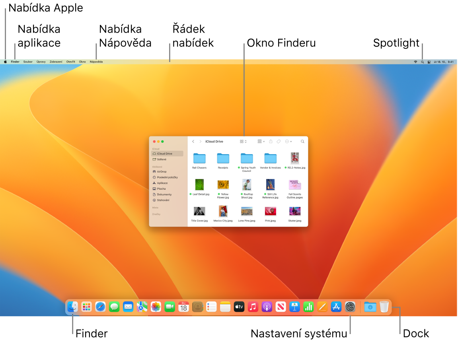Open Calendar icon showing 18

coord(183,307)
